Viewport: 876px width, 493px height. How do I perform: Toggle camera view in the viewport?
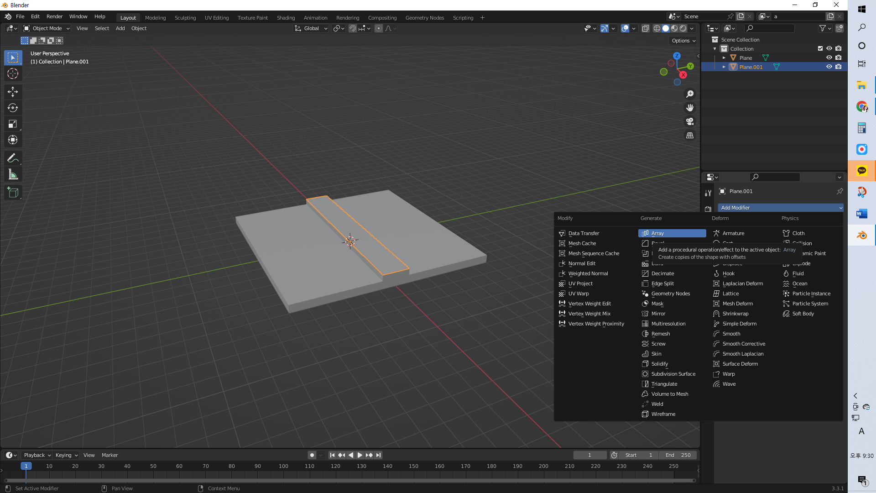point(690,121)
